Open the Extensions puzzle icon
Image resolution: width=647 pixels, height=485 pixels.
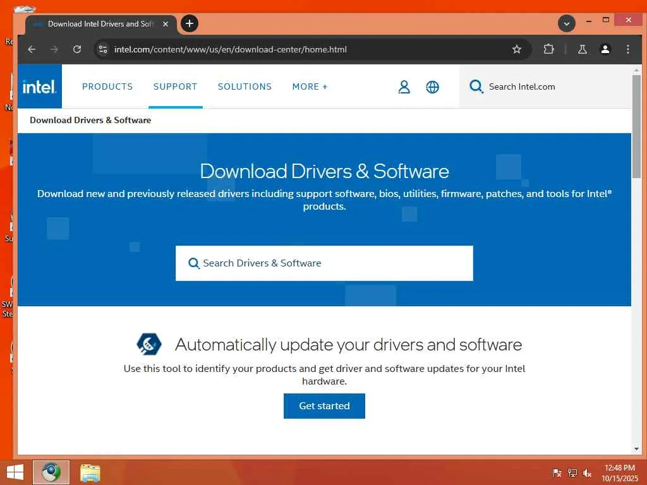(x=548, y=49)
